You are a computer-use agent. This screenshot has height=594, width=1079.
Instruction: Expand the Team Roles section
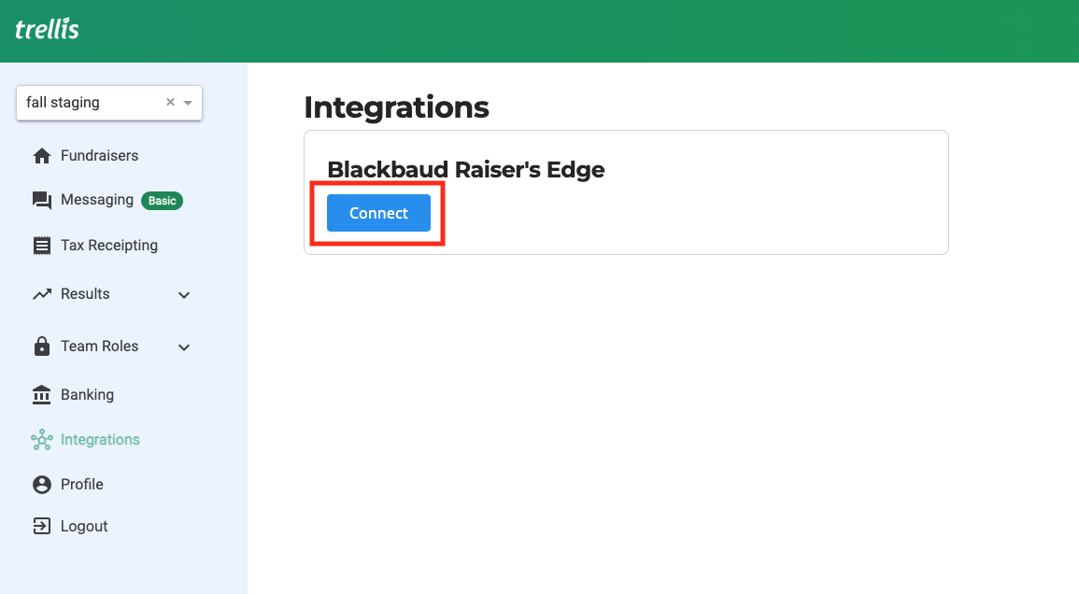pyautogui.click(x=183, y=346)
